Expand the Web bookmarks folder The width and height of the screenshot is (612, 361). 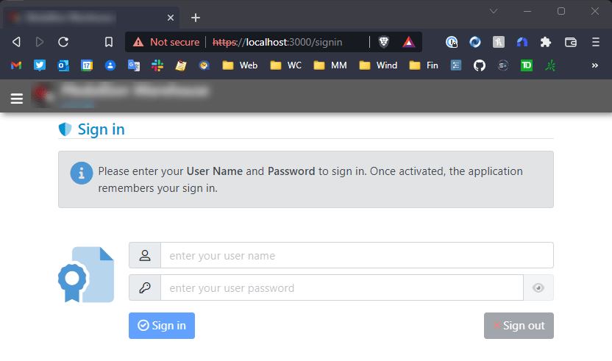coord(240,65)
